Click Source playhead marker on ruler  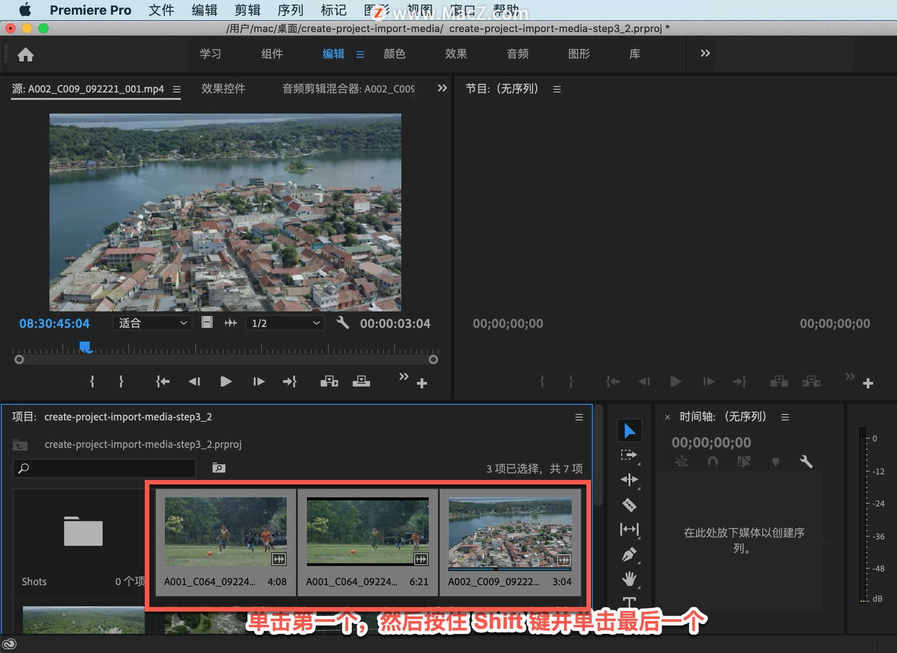pos(85,347)
